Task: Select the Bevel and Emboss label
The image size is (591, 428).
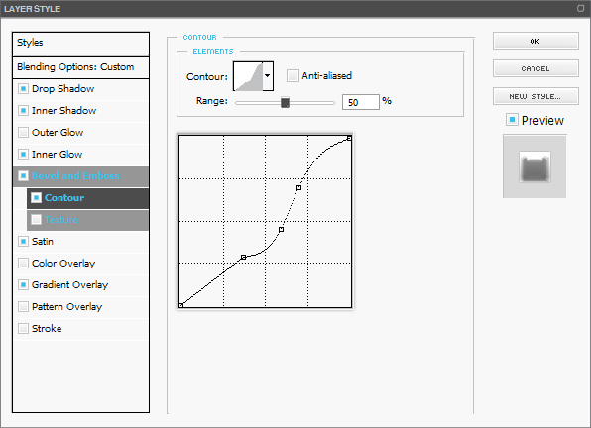Action: coord(75,176)
